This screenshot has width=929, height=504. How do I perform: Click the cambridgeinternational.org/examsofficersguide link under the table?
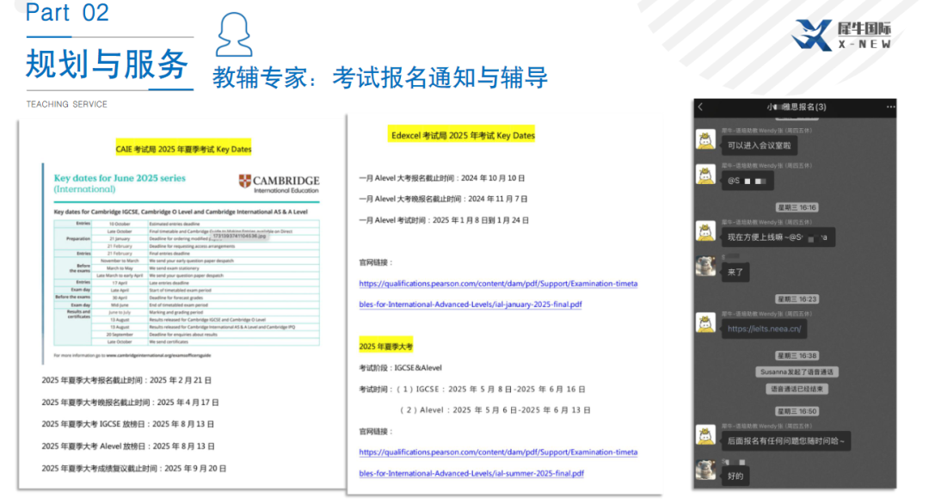tap(158, 355)
